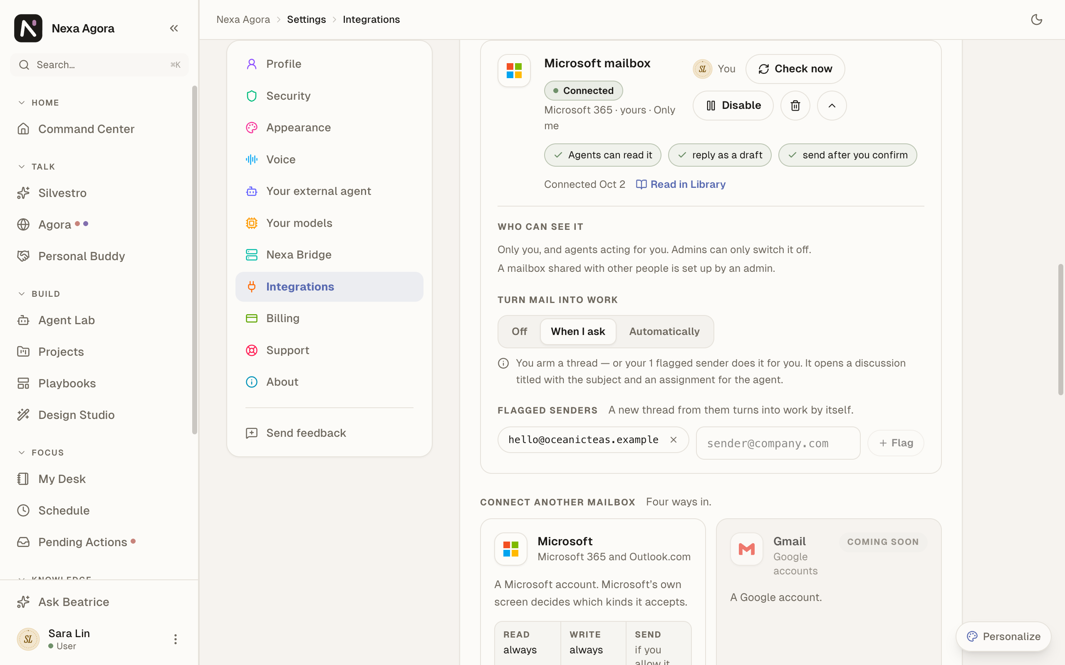Collapse the sidebar with the double chevron

point(174,29)
